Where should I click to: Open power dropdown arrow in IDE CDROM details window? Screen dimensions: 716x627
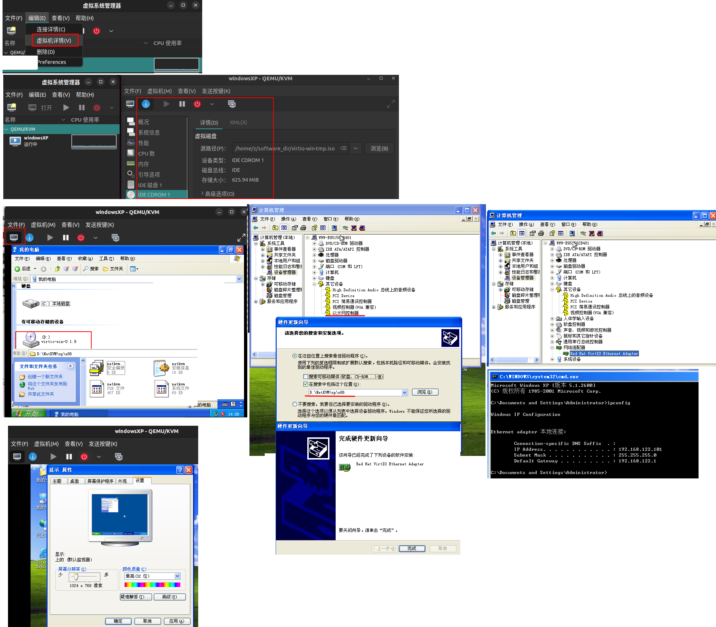(212, 104)
